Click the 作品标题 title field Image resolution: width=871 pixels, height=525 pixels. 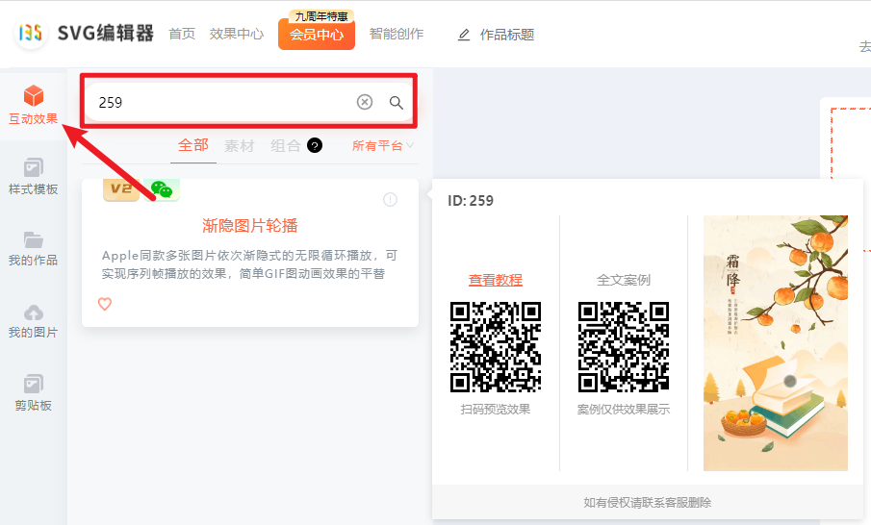(507, 35)
